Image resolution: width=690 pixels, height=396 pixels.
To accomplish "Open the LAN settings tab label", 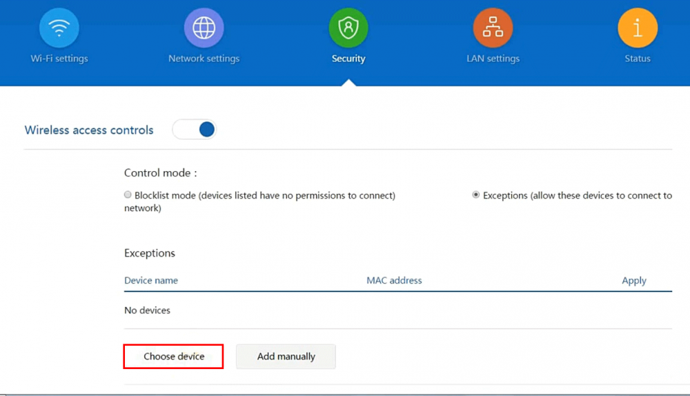I will [493, 59].
